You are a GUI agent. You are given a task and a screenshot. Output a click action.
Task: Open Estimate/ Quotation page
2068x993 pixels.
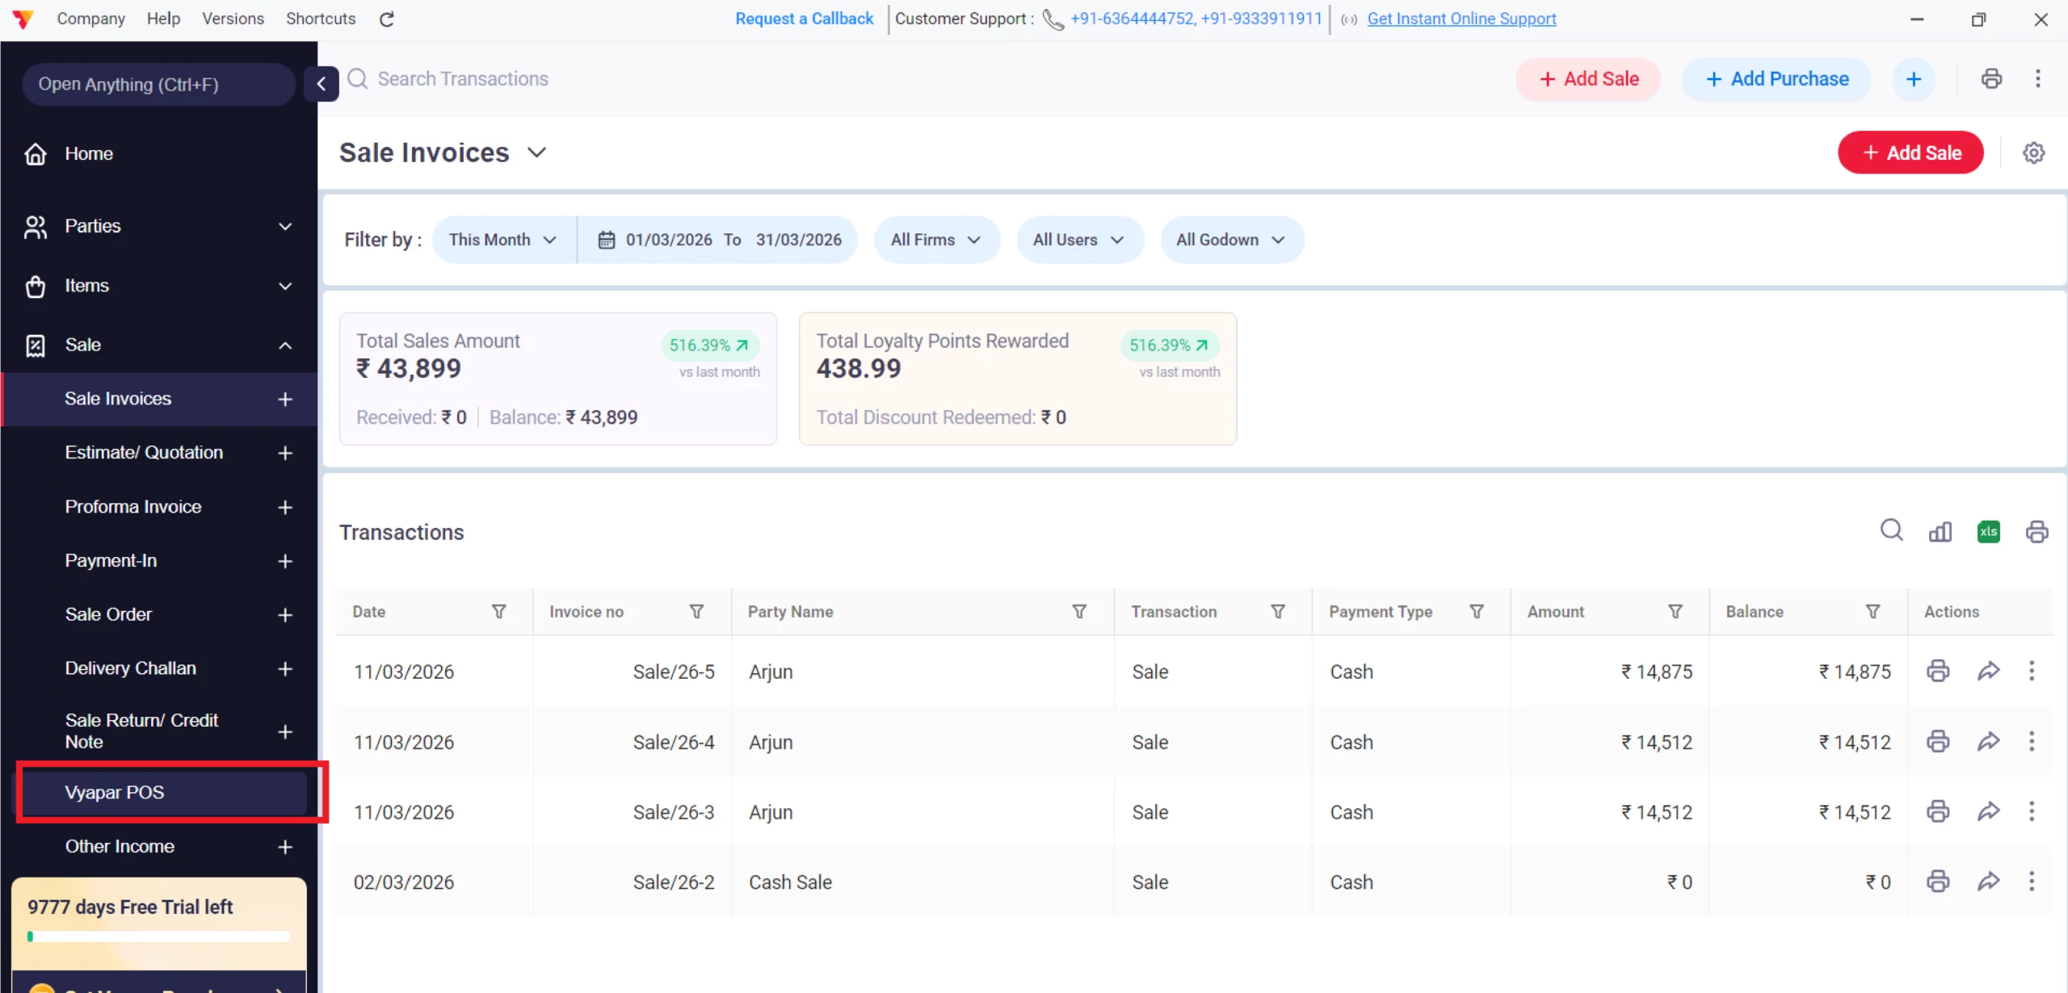144,453
